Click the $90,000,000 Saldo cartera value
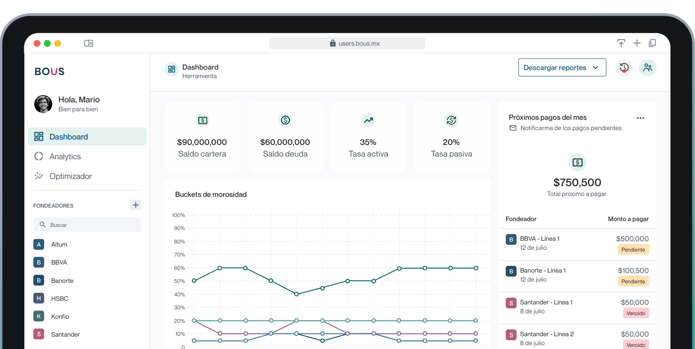 pos(202,142)
